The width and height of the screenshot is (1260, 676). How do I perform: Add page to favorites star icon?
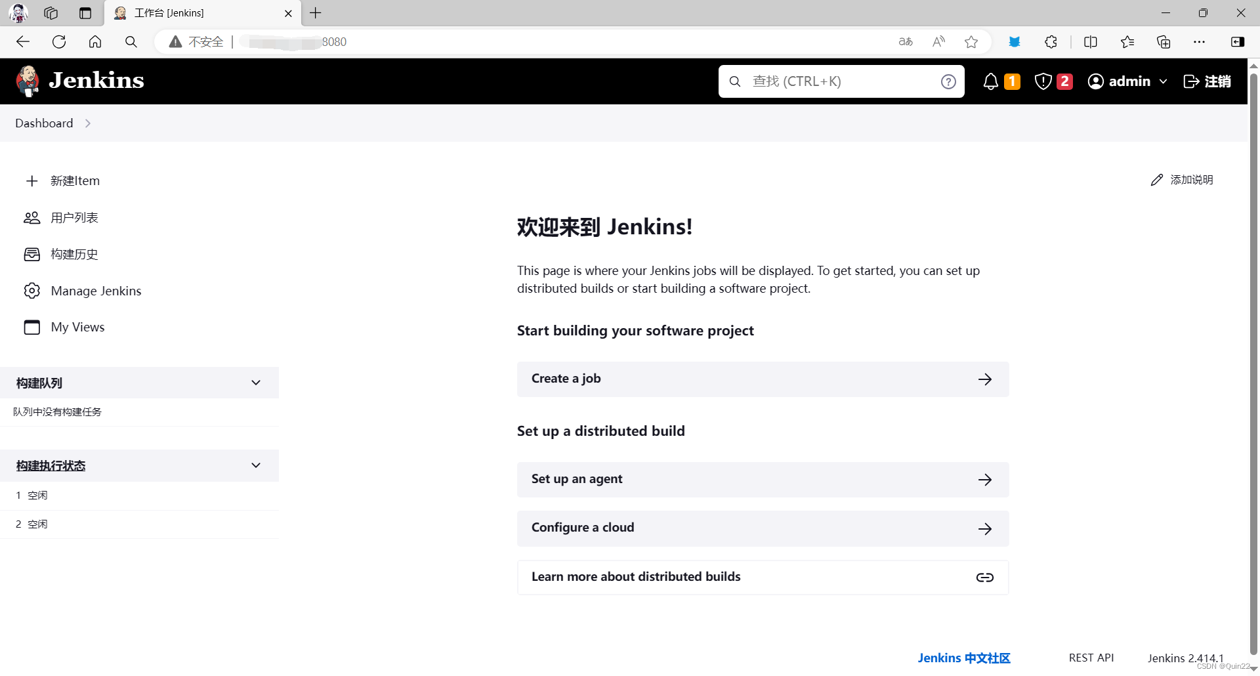point(971,42)
